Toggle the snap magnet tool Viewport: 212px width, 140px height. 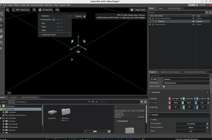(1, 42)
